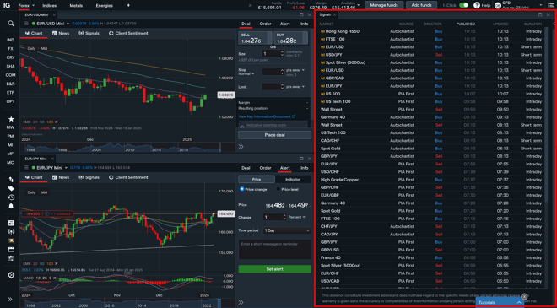Open the alerts bell icon in sidebar
557x308 pixels.
(x=11, y=207)
